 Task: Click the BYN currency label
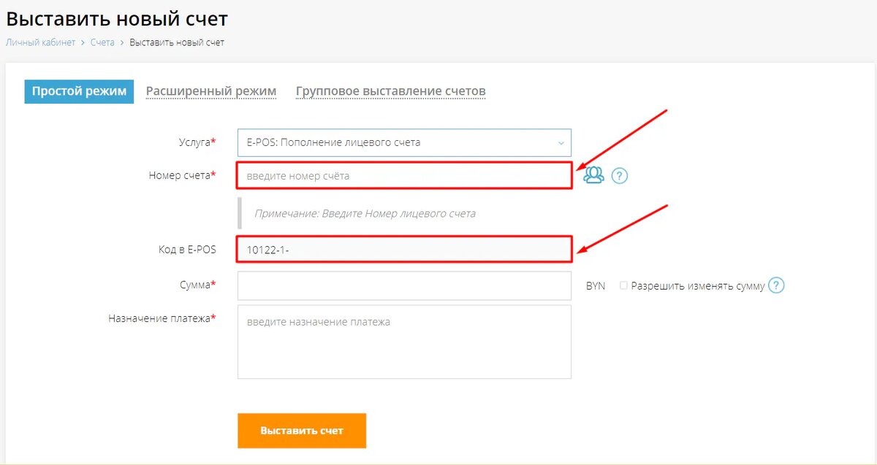point(593,285)
